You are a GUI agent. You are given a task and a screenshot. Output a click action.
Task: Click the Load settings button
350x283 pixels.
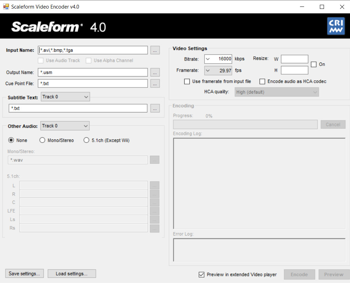(x=72, y=274)
